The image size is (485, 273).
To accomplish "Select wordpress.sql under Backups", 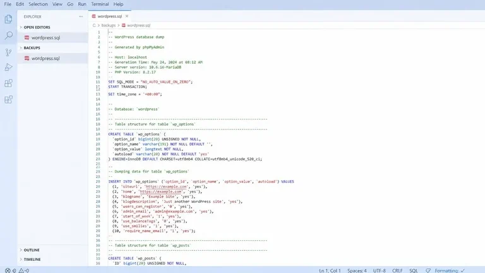I will (52, 58).
